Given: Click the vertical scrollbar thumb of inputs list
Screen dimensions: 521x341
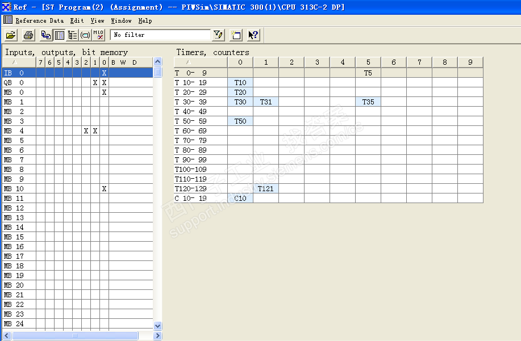Looking at the screenshot, I should (158, 72).
